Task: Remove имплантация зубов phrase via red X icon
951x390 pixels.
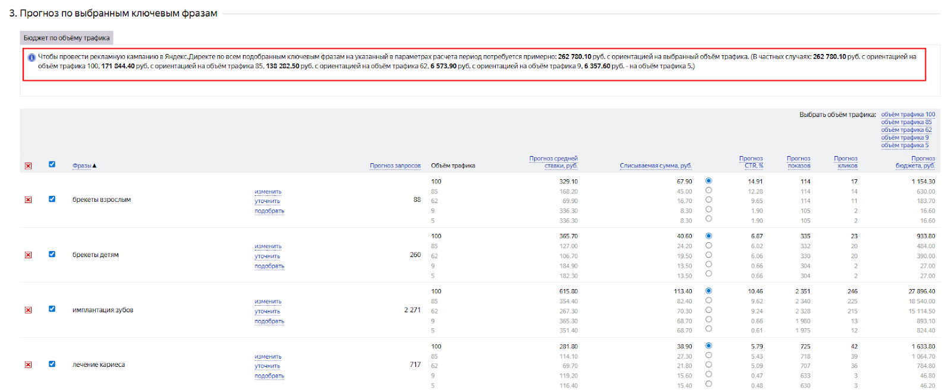Action: click(28, 310)
